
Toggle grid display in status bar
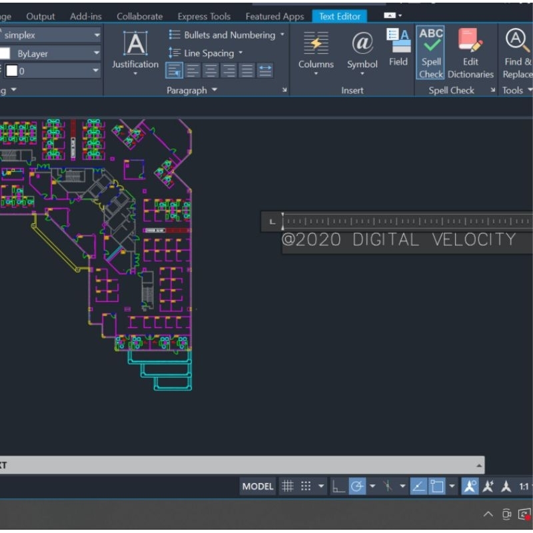pos(287,486)
